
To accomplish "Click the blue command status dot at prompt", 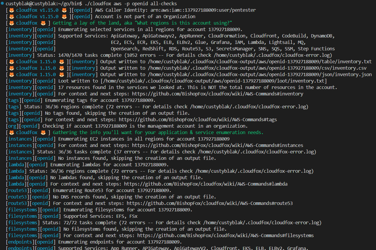I will coord(2,4).
